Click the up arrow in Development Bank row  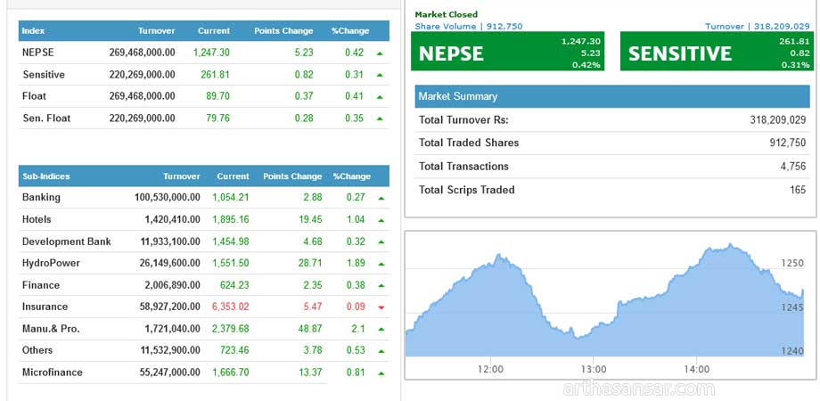coord(380,241)
